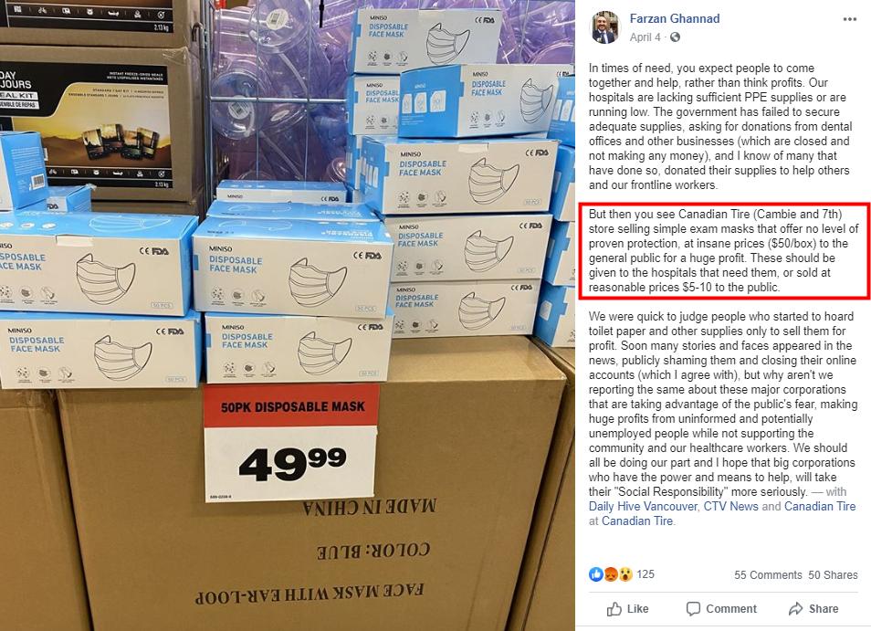
Task: Click the public globe privacy icon
Action: pyautogui.click(x=675, y=37)
